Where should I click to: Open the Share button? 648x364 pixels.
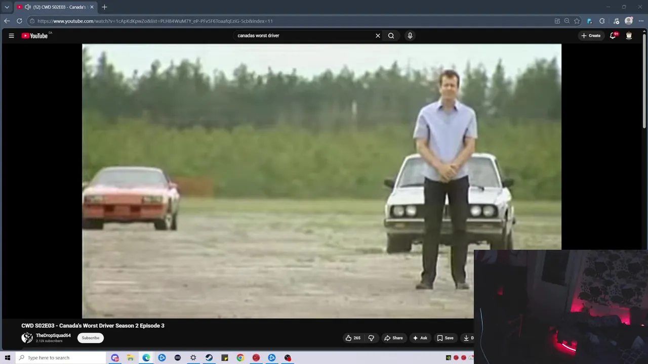393,338
